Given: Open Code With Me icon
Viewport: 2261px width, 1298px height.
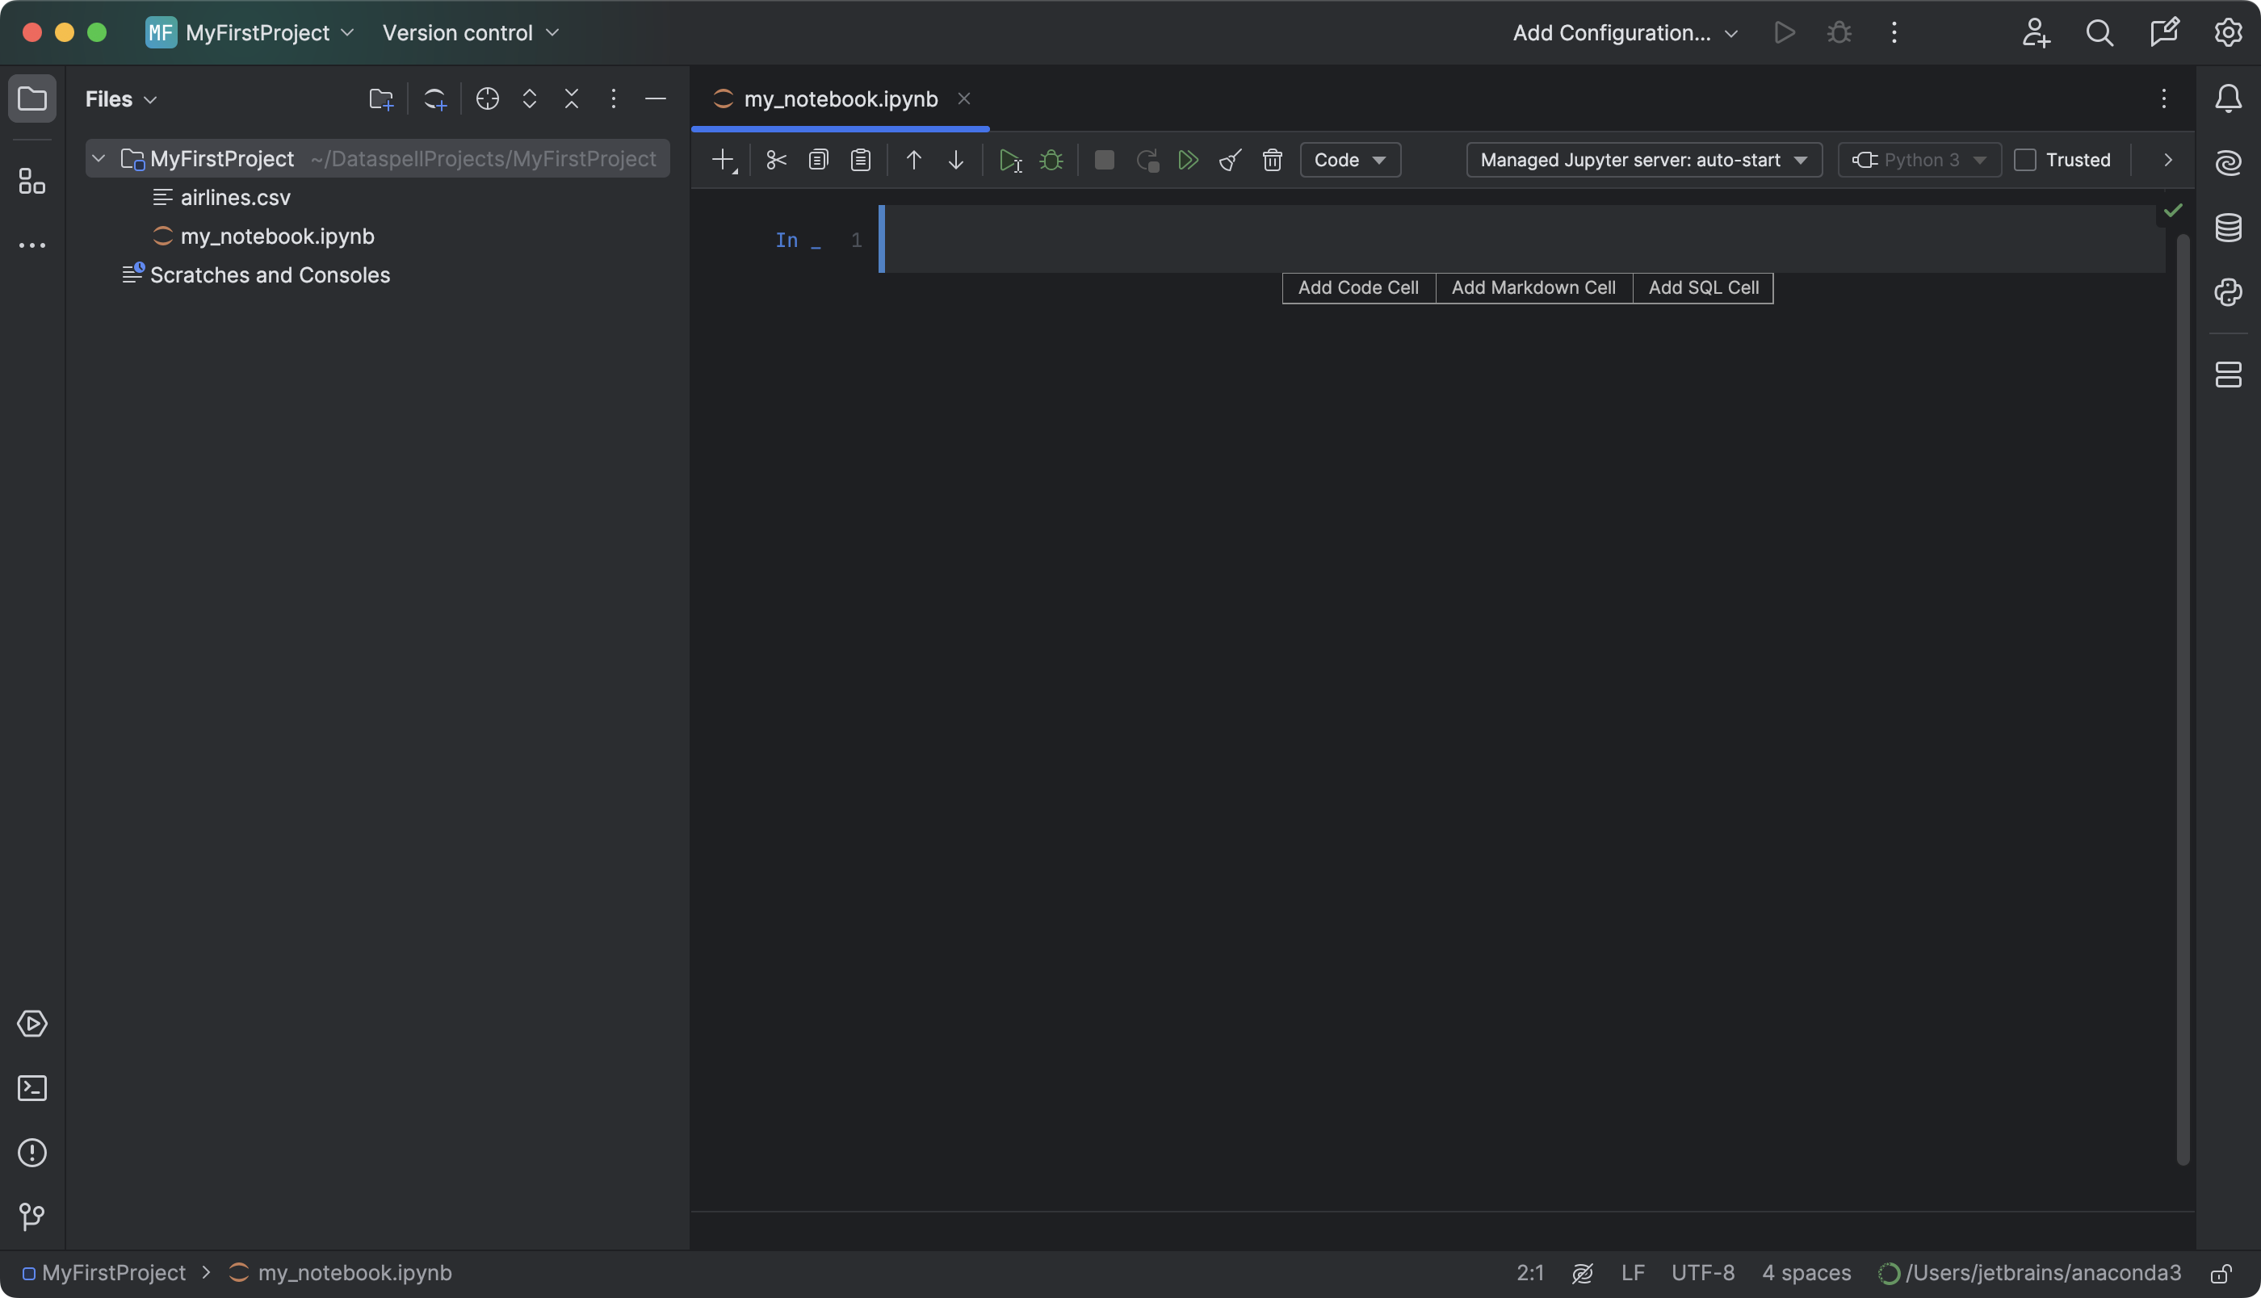Looking at the screenshot, I should coord(2036,33).
